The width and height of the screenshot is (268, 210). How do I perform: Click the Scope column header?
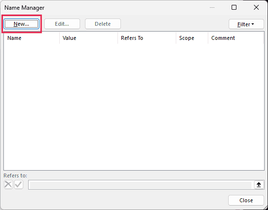(x=192, y=38)
